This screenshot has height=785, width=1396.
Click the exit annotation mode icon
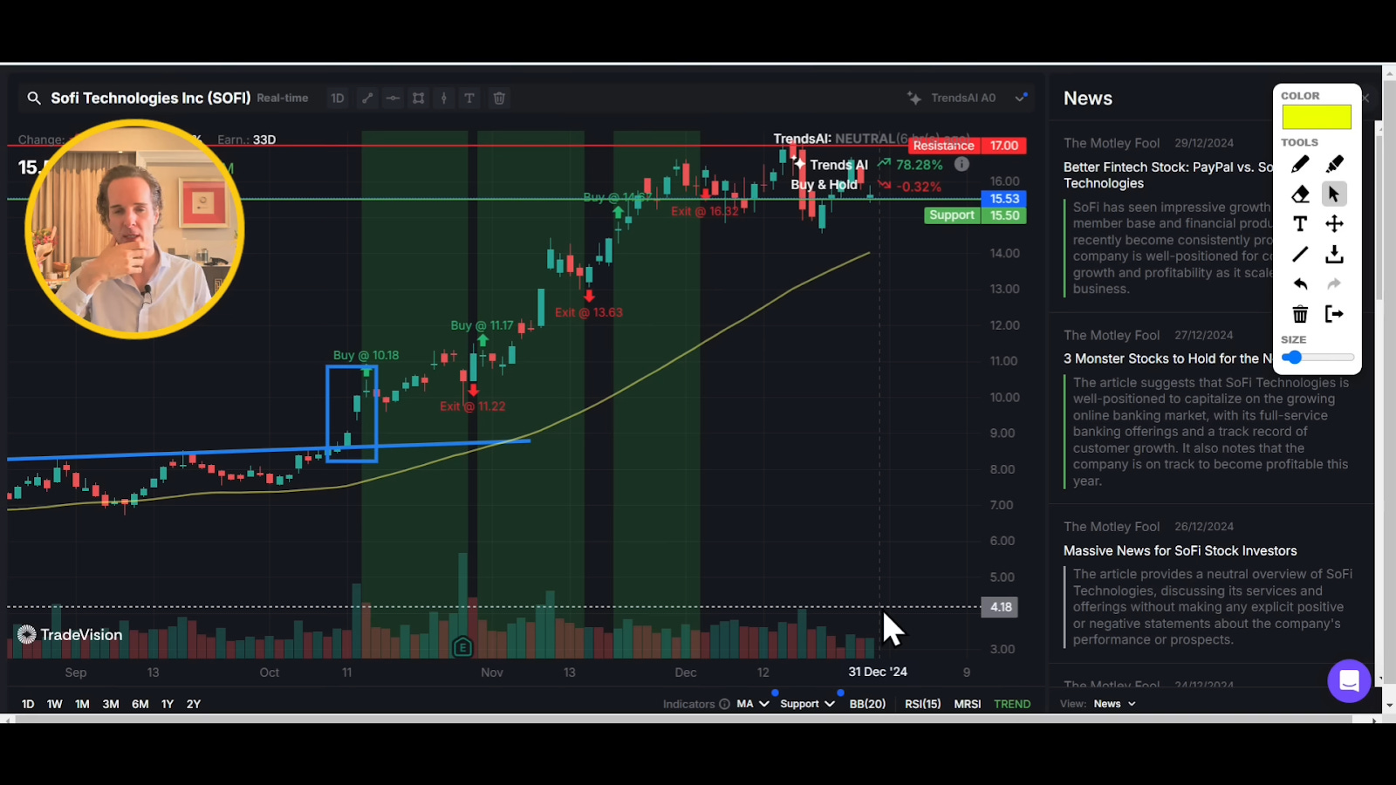click(1334, 314)
